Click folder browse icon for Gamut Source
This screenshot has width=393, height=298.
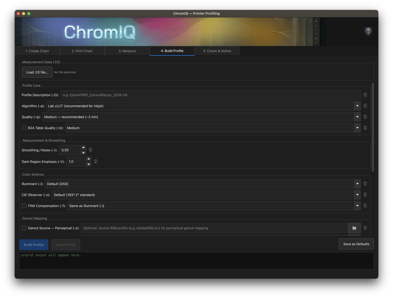354,228
